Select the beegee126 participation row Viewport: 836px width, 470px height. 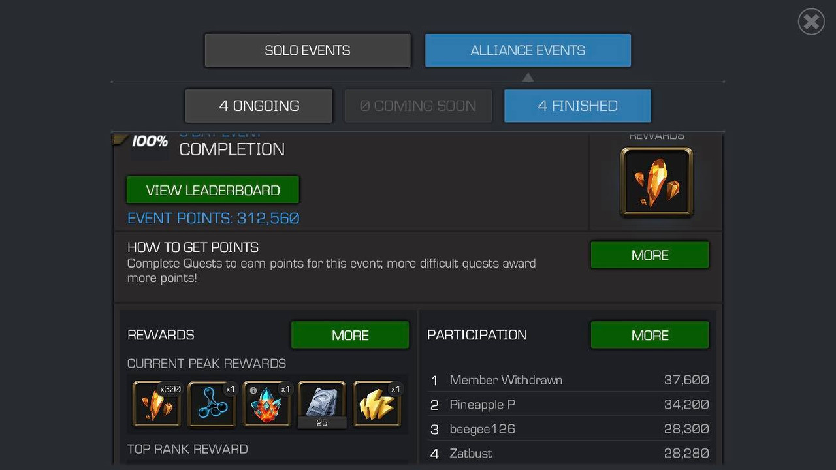click(569, 429)
